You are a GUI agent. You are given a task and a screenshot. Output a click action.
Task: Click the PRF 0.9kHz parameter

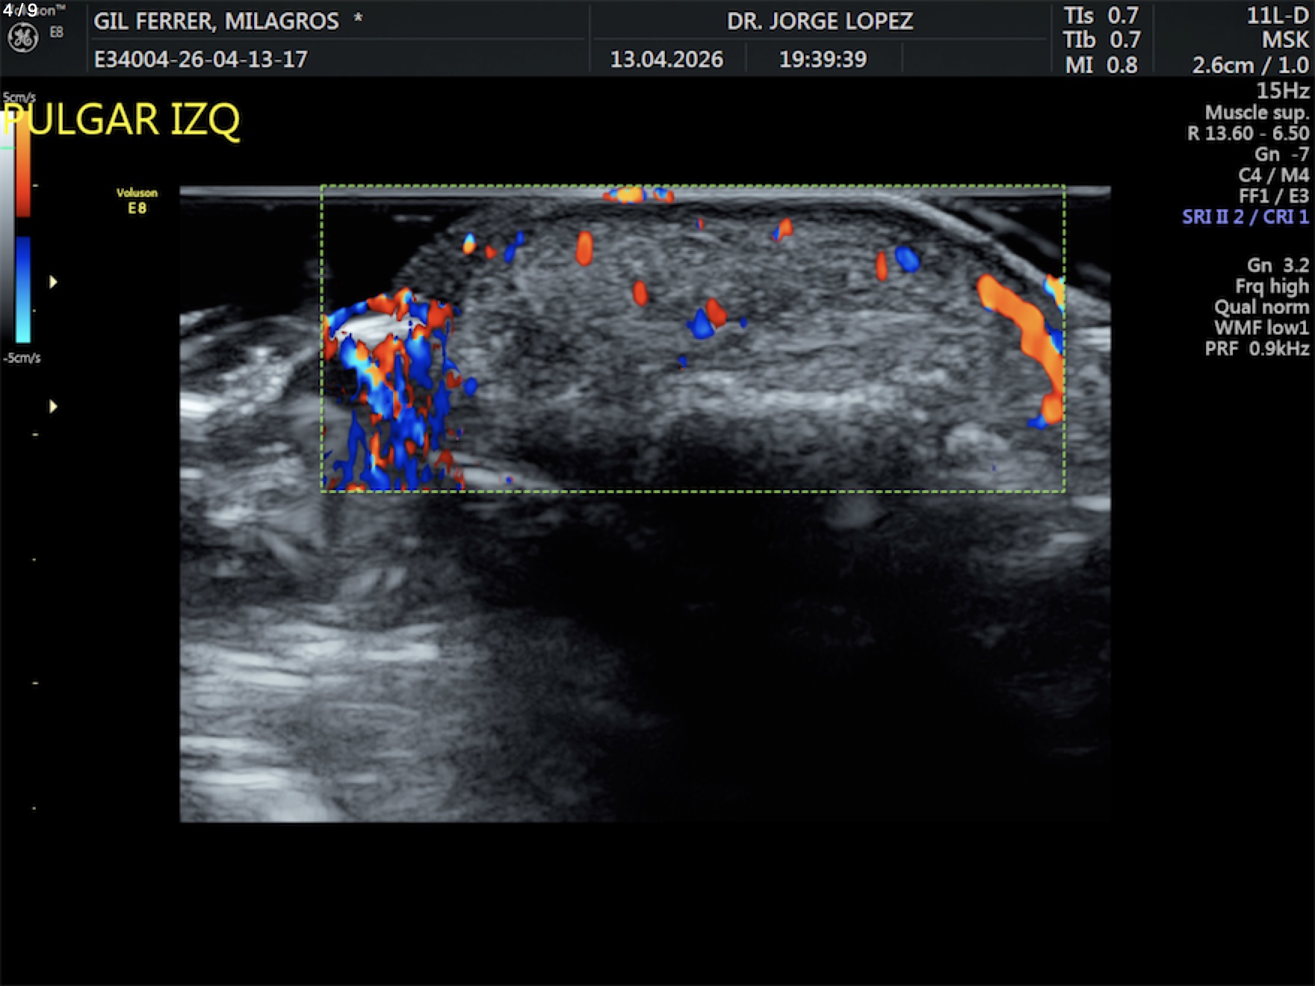tap(1257, 349)
